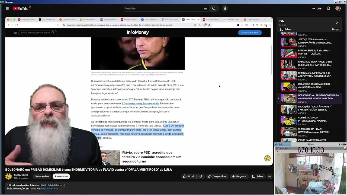Screen dimensions: 347x195
Task: Open the à frente nas pesquisas eleitorais link
Action: point(140,103)
